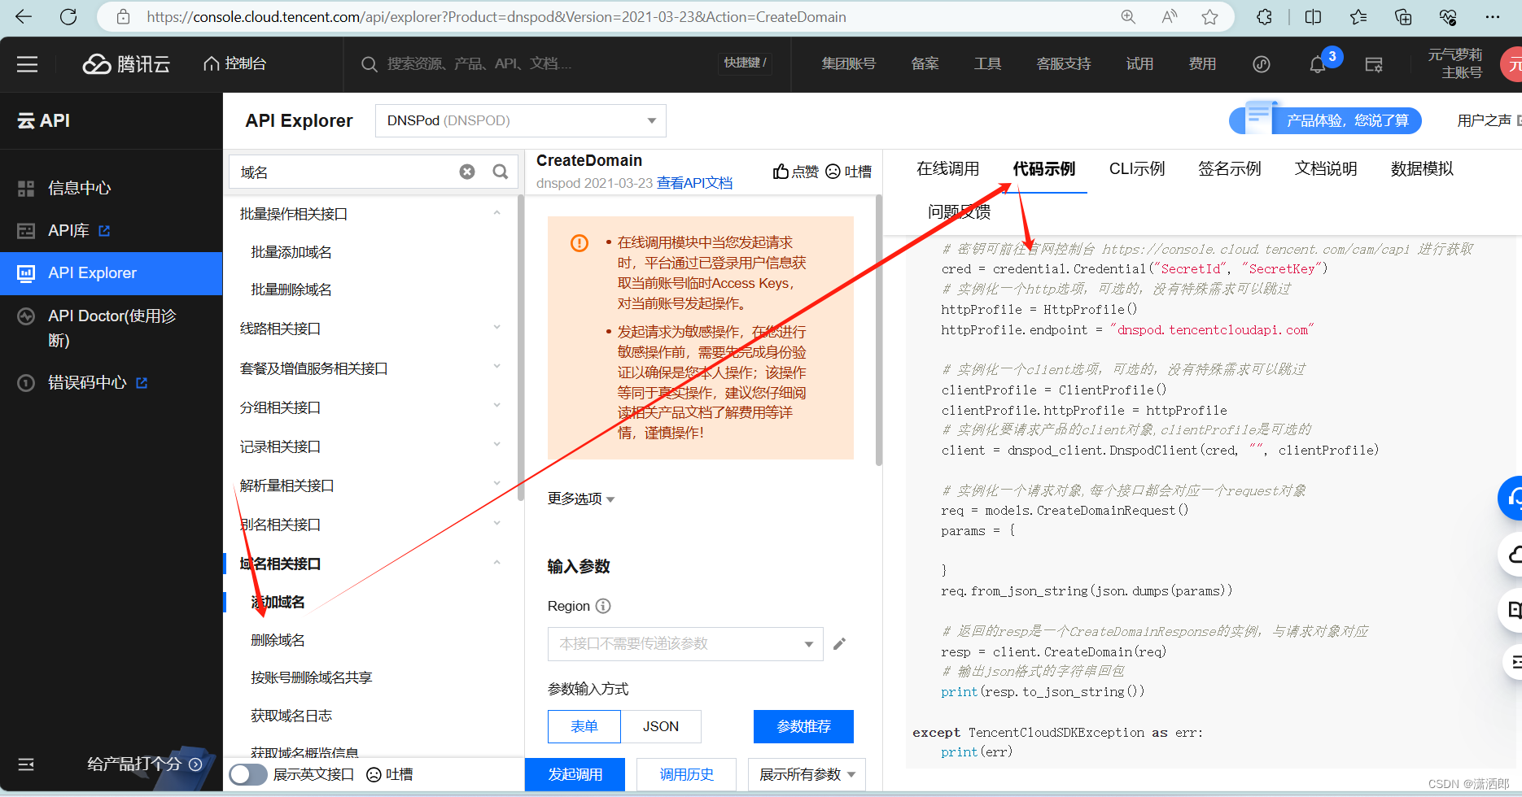
Task: Like this API with the thumbs-up icon
Action: [x=781, y=172]
